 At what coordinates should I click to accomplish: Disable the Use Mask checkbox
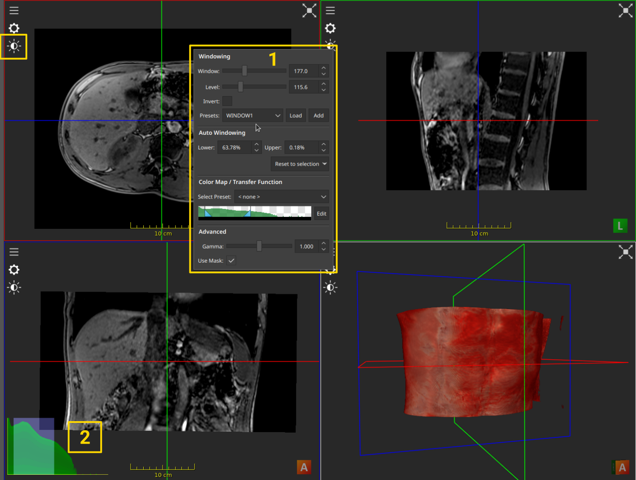coord(231,260)
